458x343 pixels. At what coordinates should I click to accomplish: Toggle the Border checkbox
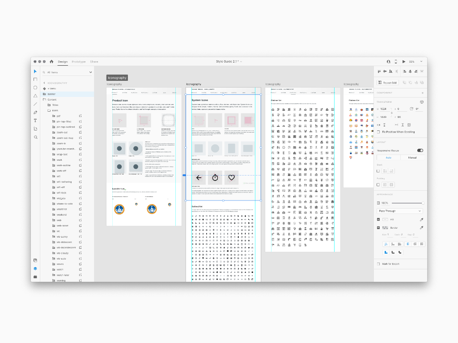[x=378, y=227]
